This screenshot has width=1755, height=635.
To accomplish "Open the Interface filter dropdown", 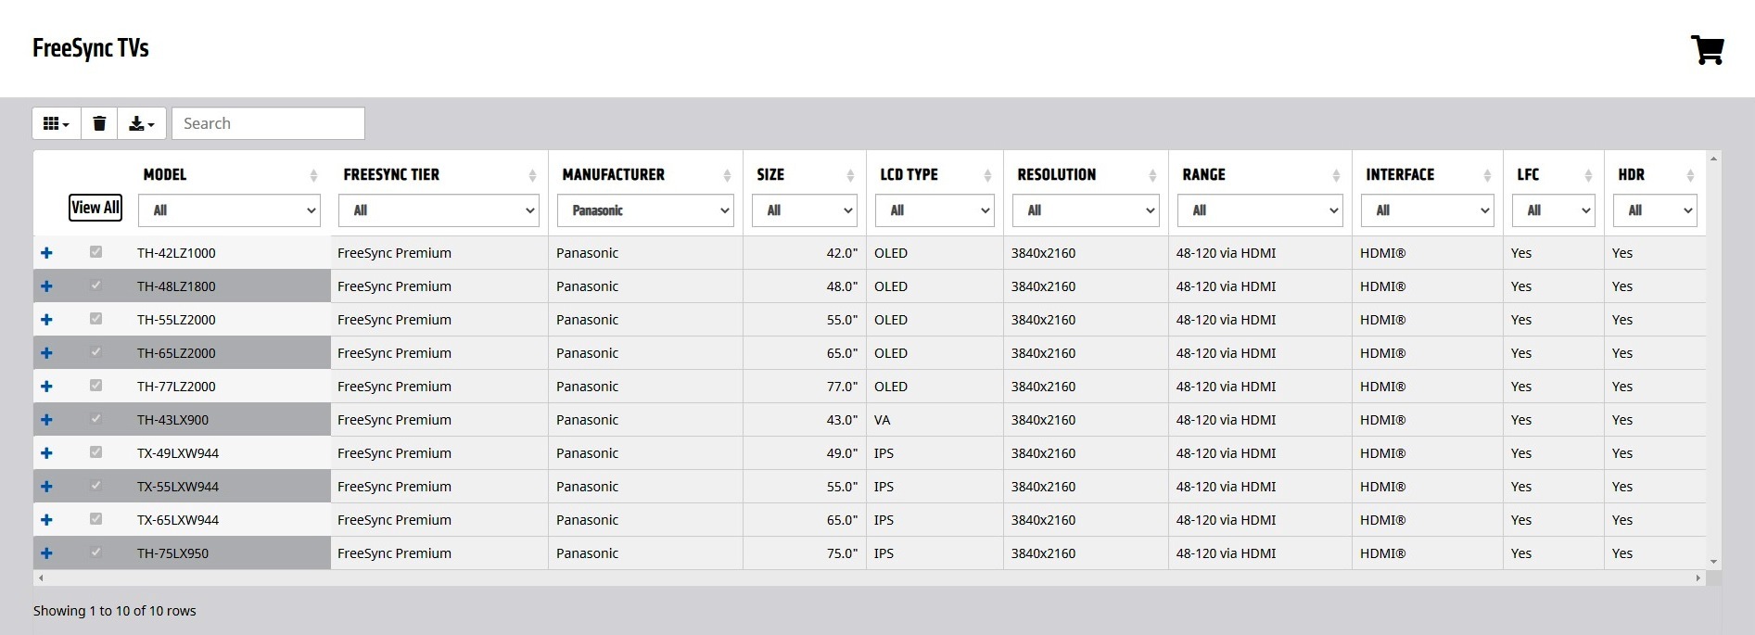I will point(1427,210).
